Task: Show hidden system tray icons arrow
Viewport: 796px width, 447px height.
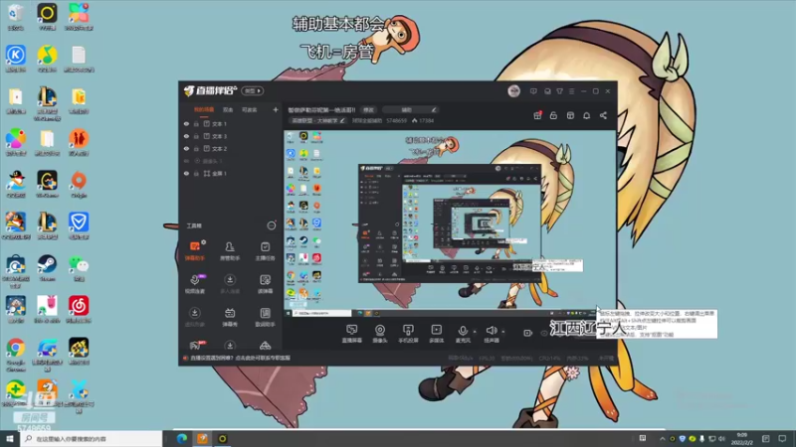Action: 662,439
